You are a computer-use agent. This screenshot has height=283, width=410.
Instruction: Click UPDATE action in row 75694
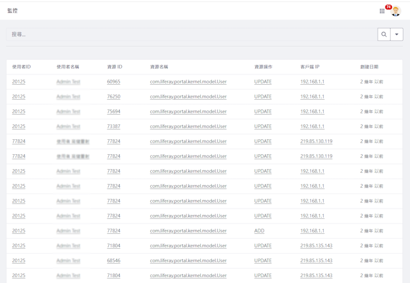click(263, 111)
